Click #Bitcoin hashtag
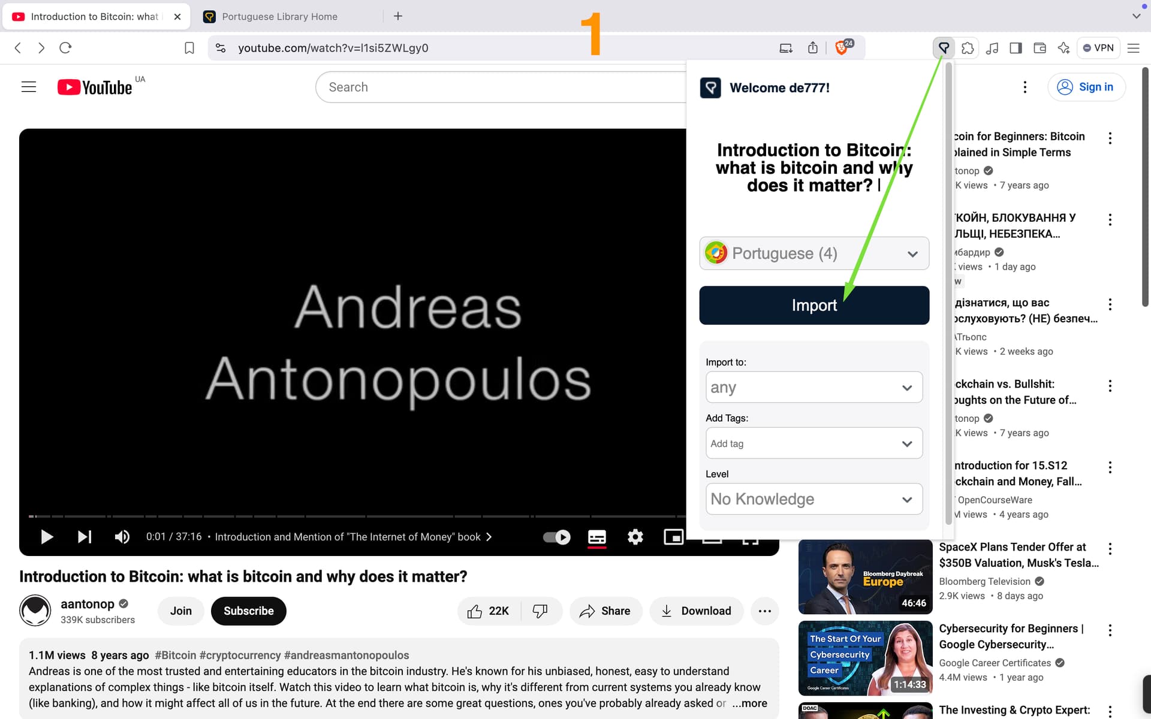This screenshot has width=1151, height=719. 176,655
